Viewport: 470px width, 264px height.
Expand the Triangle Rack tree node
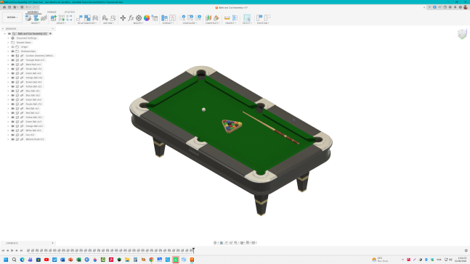[8, 60]
